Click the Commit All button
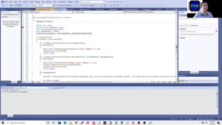The width and height of the screenshot is (222, 125). click(183, 25)
